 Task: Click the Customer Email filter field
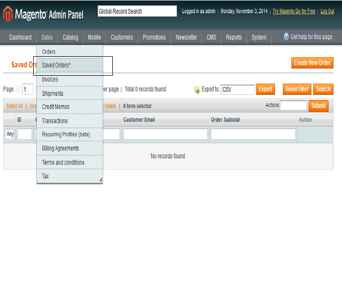[165, 134]
